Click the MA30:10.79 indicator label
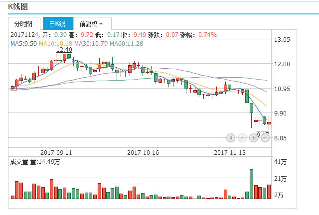Viewport: 319px width, 215px height. tap(91, 43)
